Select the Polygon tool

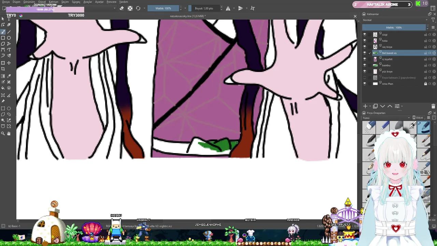3,44
